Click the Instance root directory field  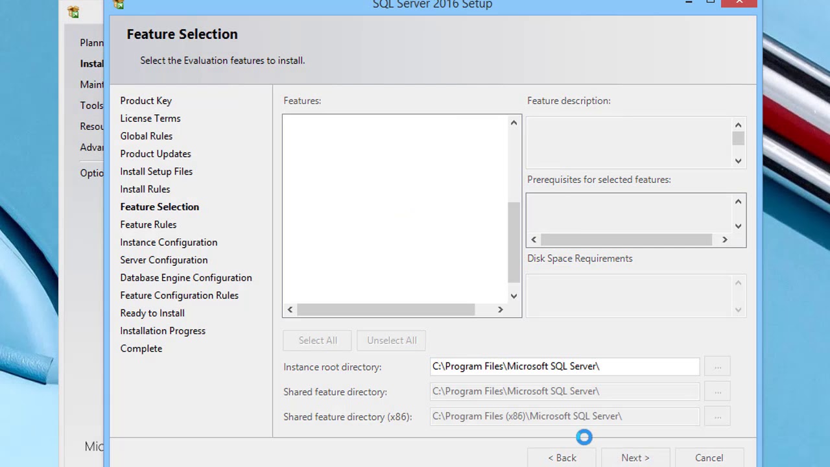(x=565, y=366)
